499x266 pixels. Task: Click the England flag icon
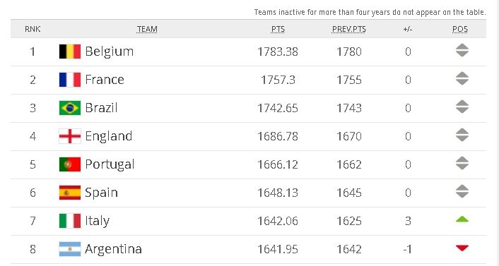70,136
